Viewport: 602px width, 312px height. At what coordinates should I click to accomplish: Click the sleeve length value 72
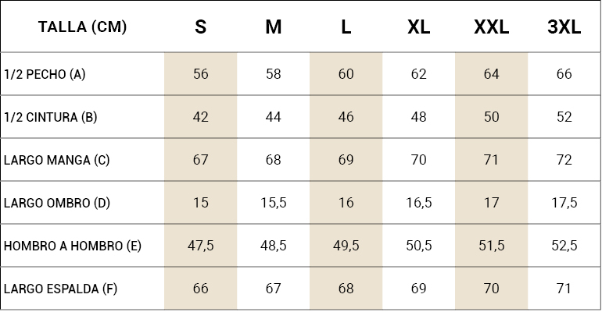click(x=564, y=160)
